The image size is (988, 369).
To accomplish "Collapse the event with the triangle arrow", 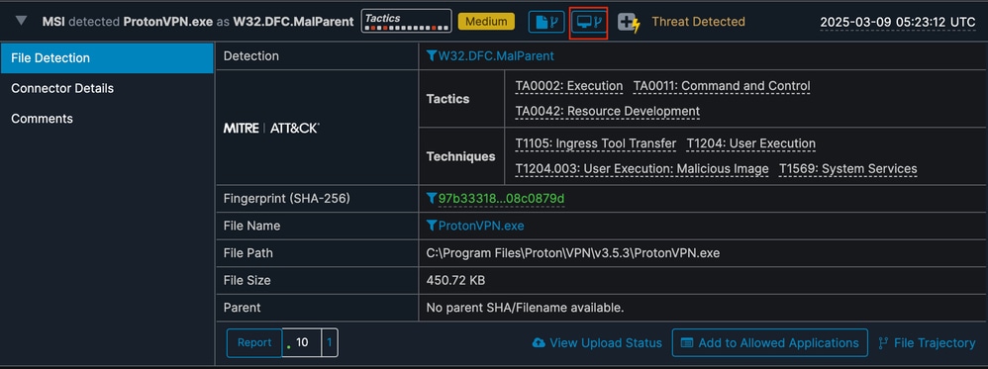I will 22,21.
